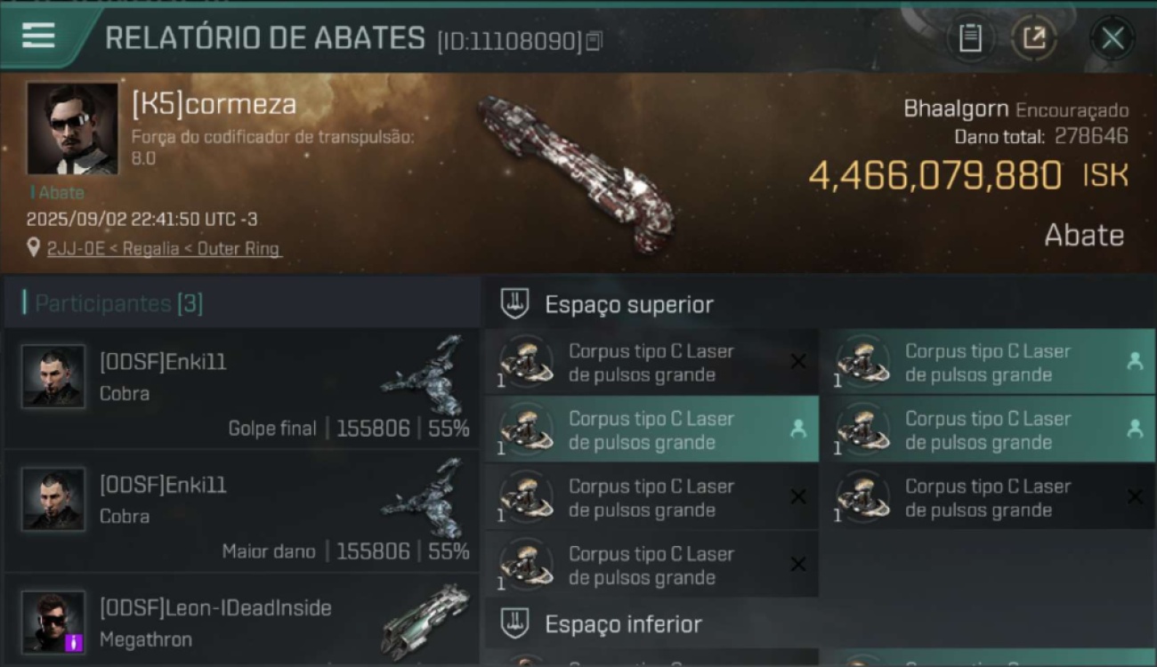Close the kill report window
The width and height of the screenshot is (1157, 667).
[1112, 38]
